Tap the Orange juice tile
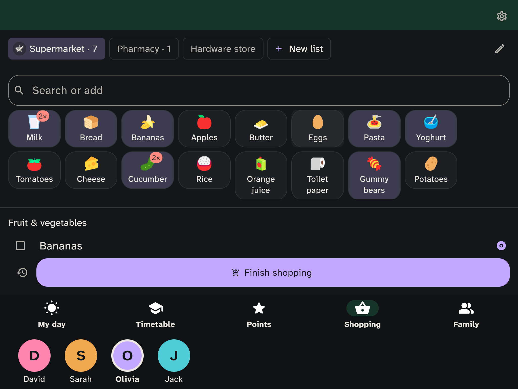Image resolution: width=518 pixels, height=389 pixels. (x=261, y=176)
